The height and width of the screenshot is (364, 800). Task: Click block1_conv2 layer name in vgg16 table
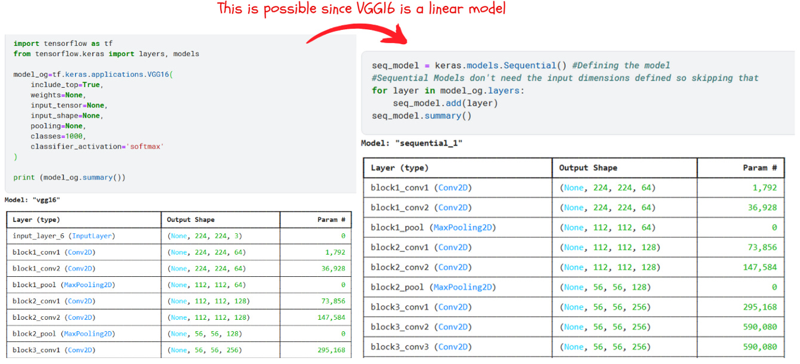pyautogui.click(x=54, y=269)
